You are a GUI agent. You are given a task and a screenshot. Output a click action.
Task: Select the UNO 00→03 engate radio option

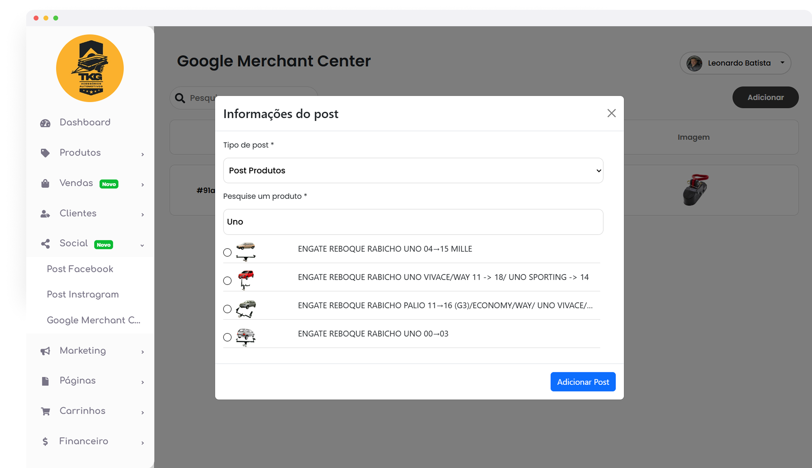point(227,337)
